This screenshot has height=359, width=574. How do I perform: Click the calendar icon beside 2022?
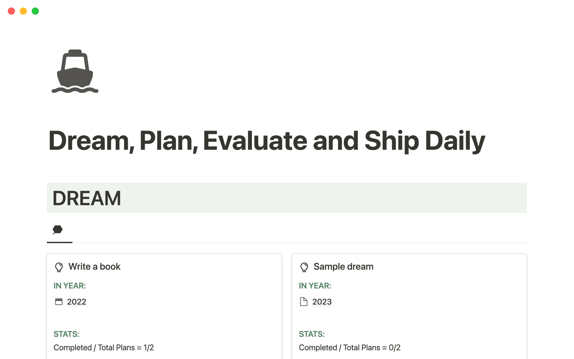click(x=59, y=302)
